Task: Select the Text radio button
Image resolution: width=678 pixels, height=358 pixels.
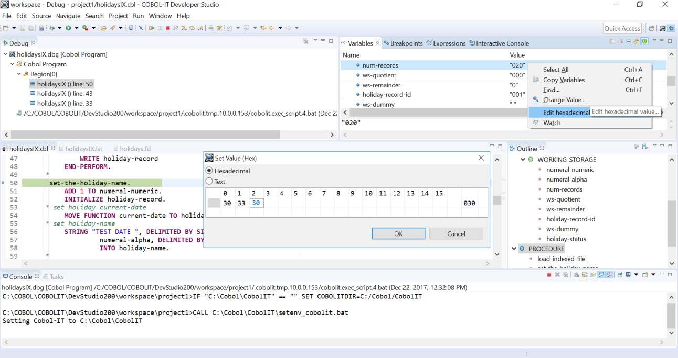Action: pyautogui.click(x=209, y=182)
